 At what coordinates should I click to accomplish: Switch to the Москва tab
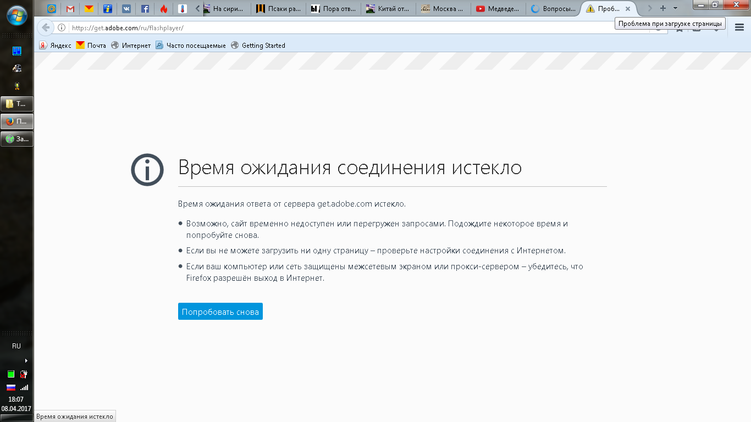pyautogui.click(x=444, y=9)
